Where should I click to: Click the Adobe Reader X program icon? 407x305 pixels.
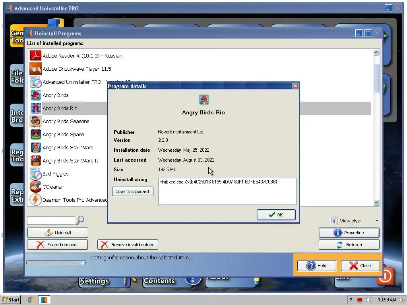[x=35, y=56]
